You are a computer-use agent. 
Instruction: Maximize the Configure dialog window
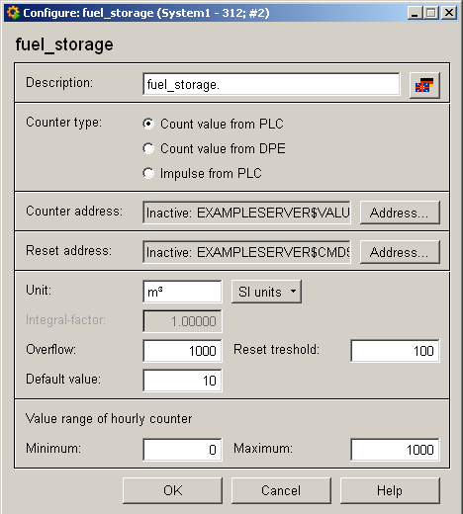(431, 13)
